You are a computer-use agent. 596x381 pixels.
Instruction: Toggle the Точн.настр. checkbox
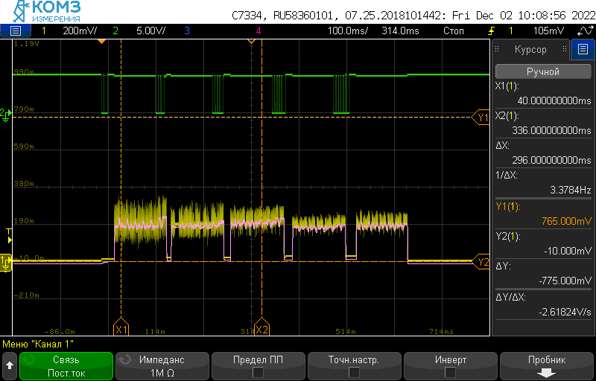(354, 372)
